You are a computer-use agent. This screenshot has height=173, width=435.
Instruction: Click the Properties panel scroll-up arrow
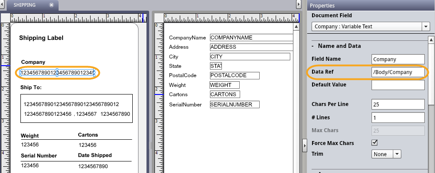click(x=431, y=40)
